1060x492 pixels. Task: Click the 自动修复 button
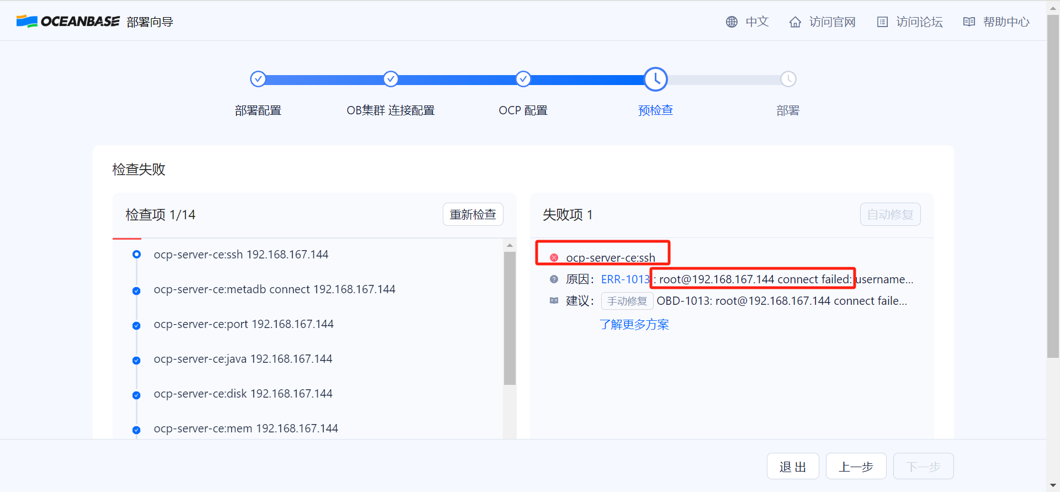pos(891,214)
